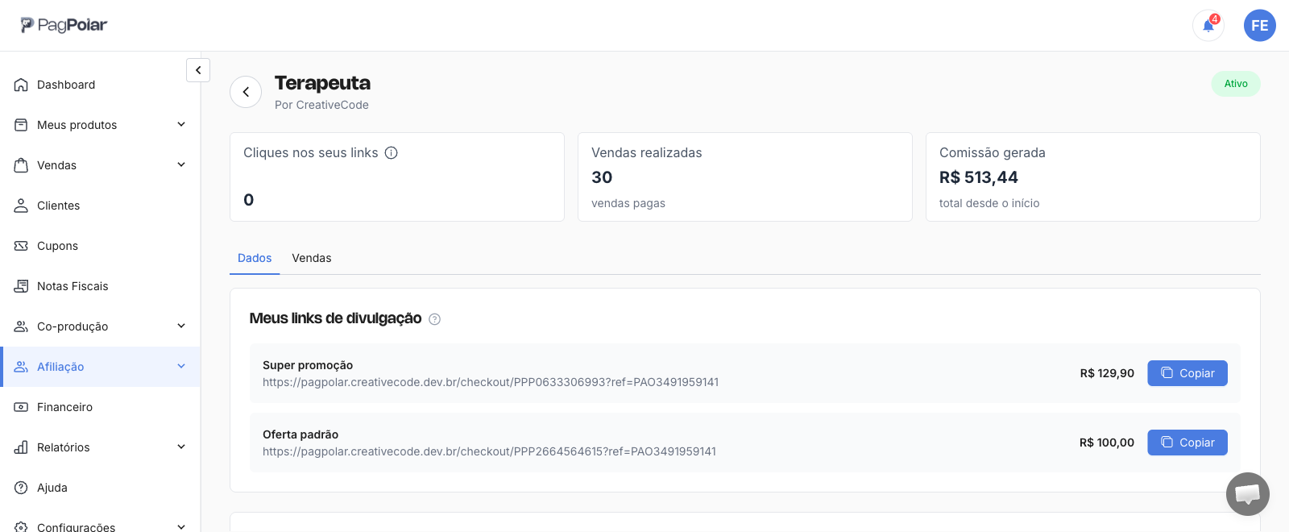Click the Dashboard home icon
The width and height of the screenshot is (1289, 532).
[21, 85]
